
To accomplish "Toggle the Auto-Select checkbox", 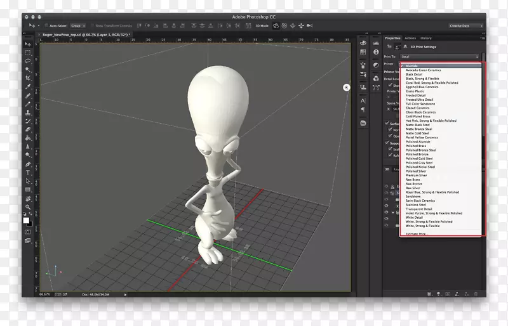I will tap(47, 25).
